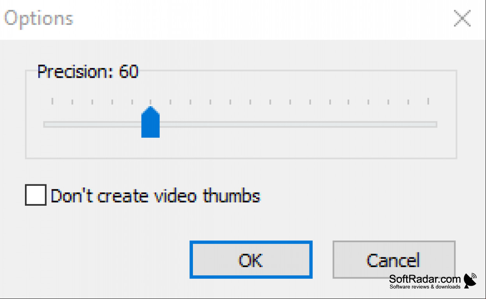Click the Software reviews & downloads tagline

pyautogui.click(x=425, y=287)
